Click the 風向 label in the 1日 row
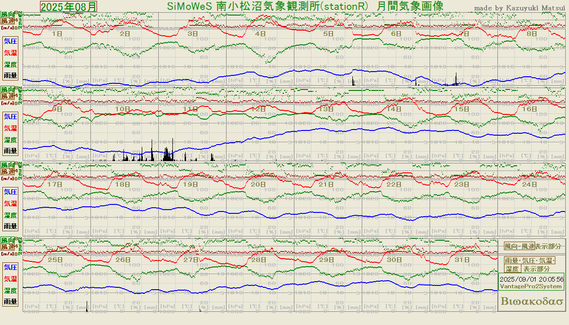 [x=8, y=15]
